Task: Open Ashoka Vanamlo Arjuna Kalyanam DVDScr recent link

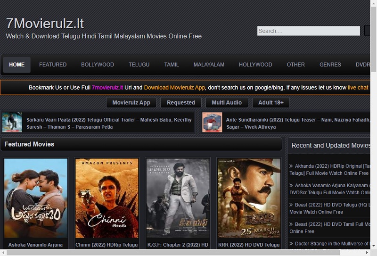Action: point(330,189)
